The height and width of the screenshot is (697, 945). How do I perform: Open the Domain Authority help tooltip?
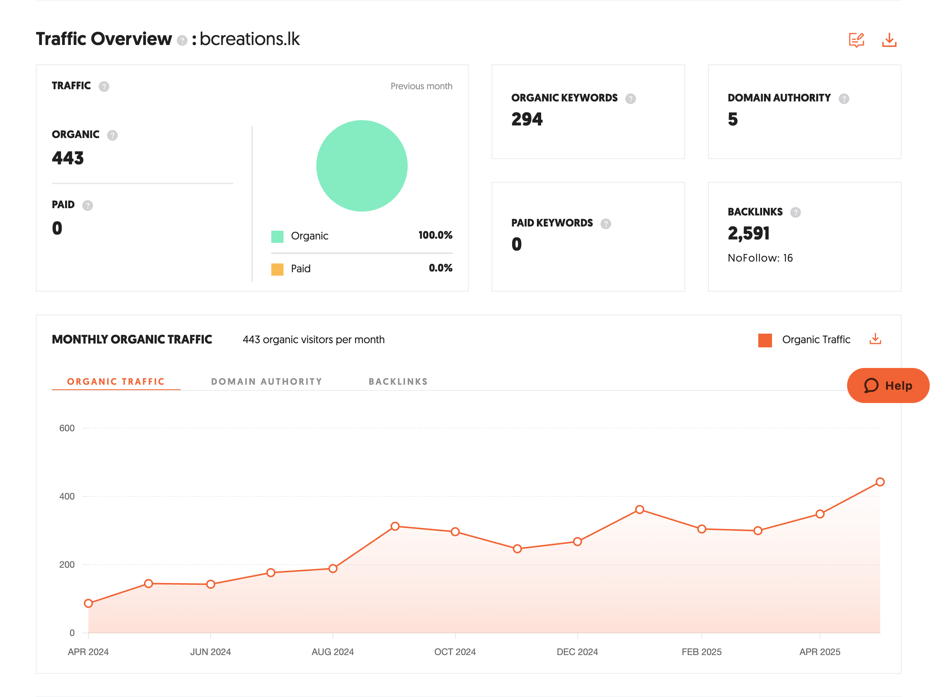click(844, 98)
